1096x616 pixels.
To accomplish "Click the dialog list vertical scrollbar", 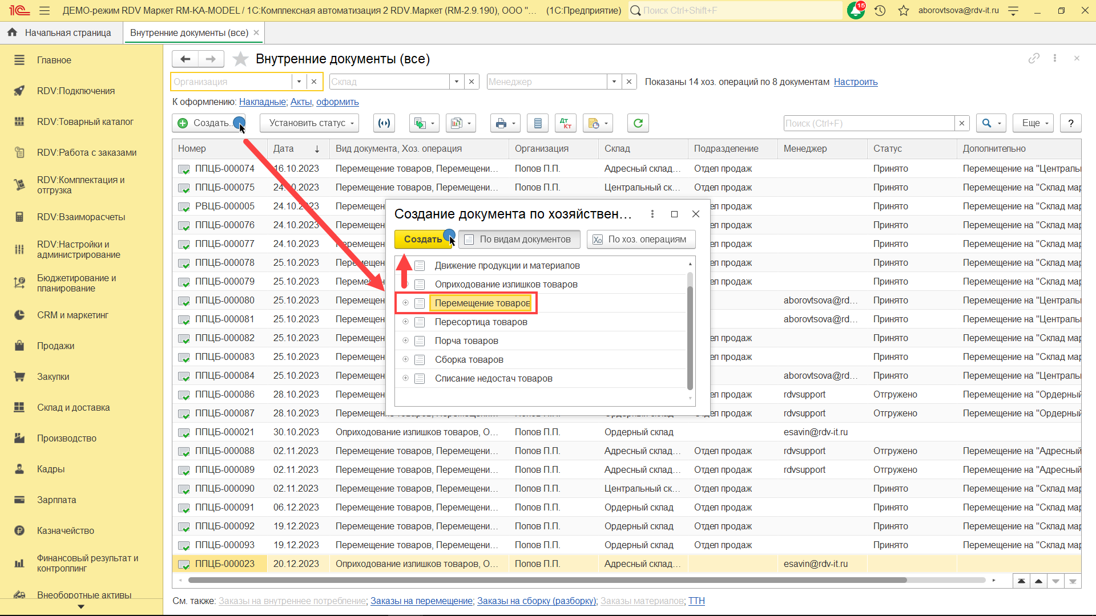I will coord(690,331).
